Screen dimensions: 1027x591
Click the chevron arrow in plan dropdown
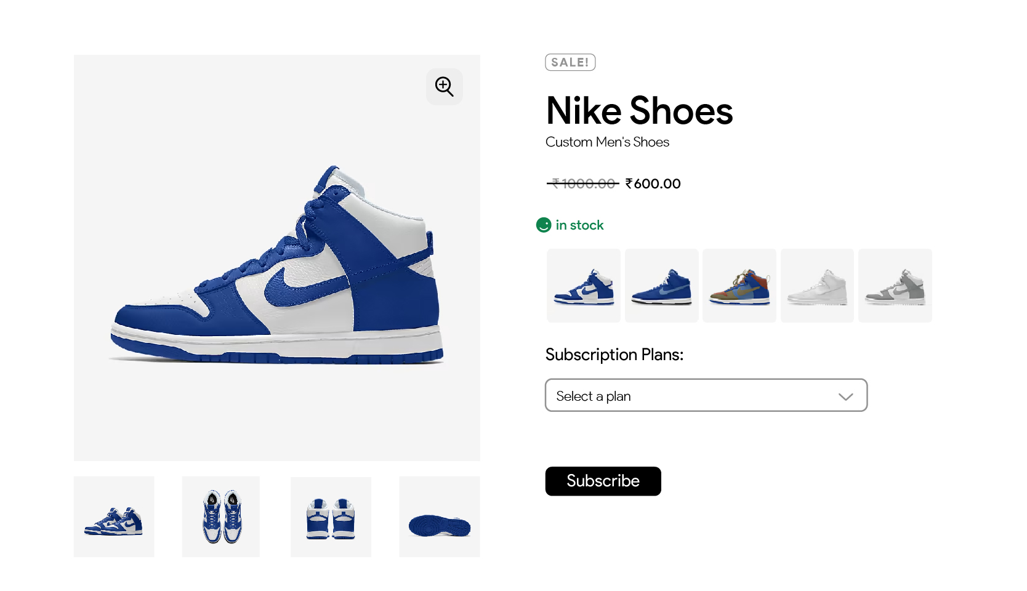coord(845,396)
